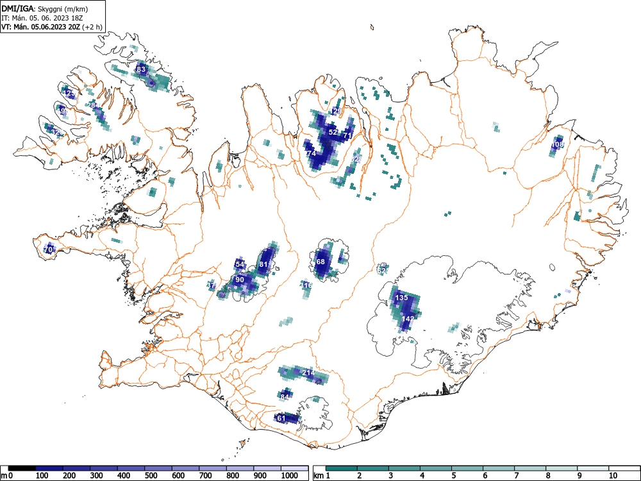Screen dimensions: 641x481
Task: Click the visibility value 52 on the map
Action: [x=333, y=132]
